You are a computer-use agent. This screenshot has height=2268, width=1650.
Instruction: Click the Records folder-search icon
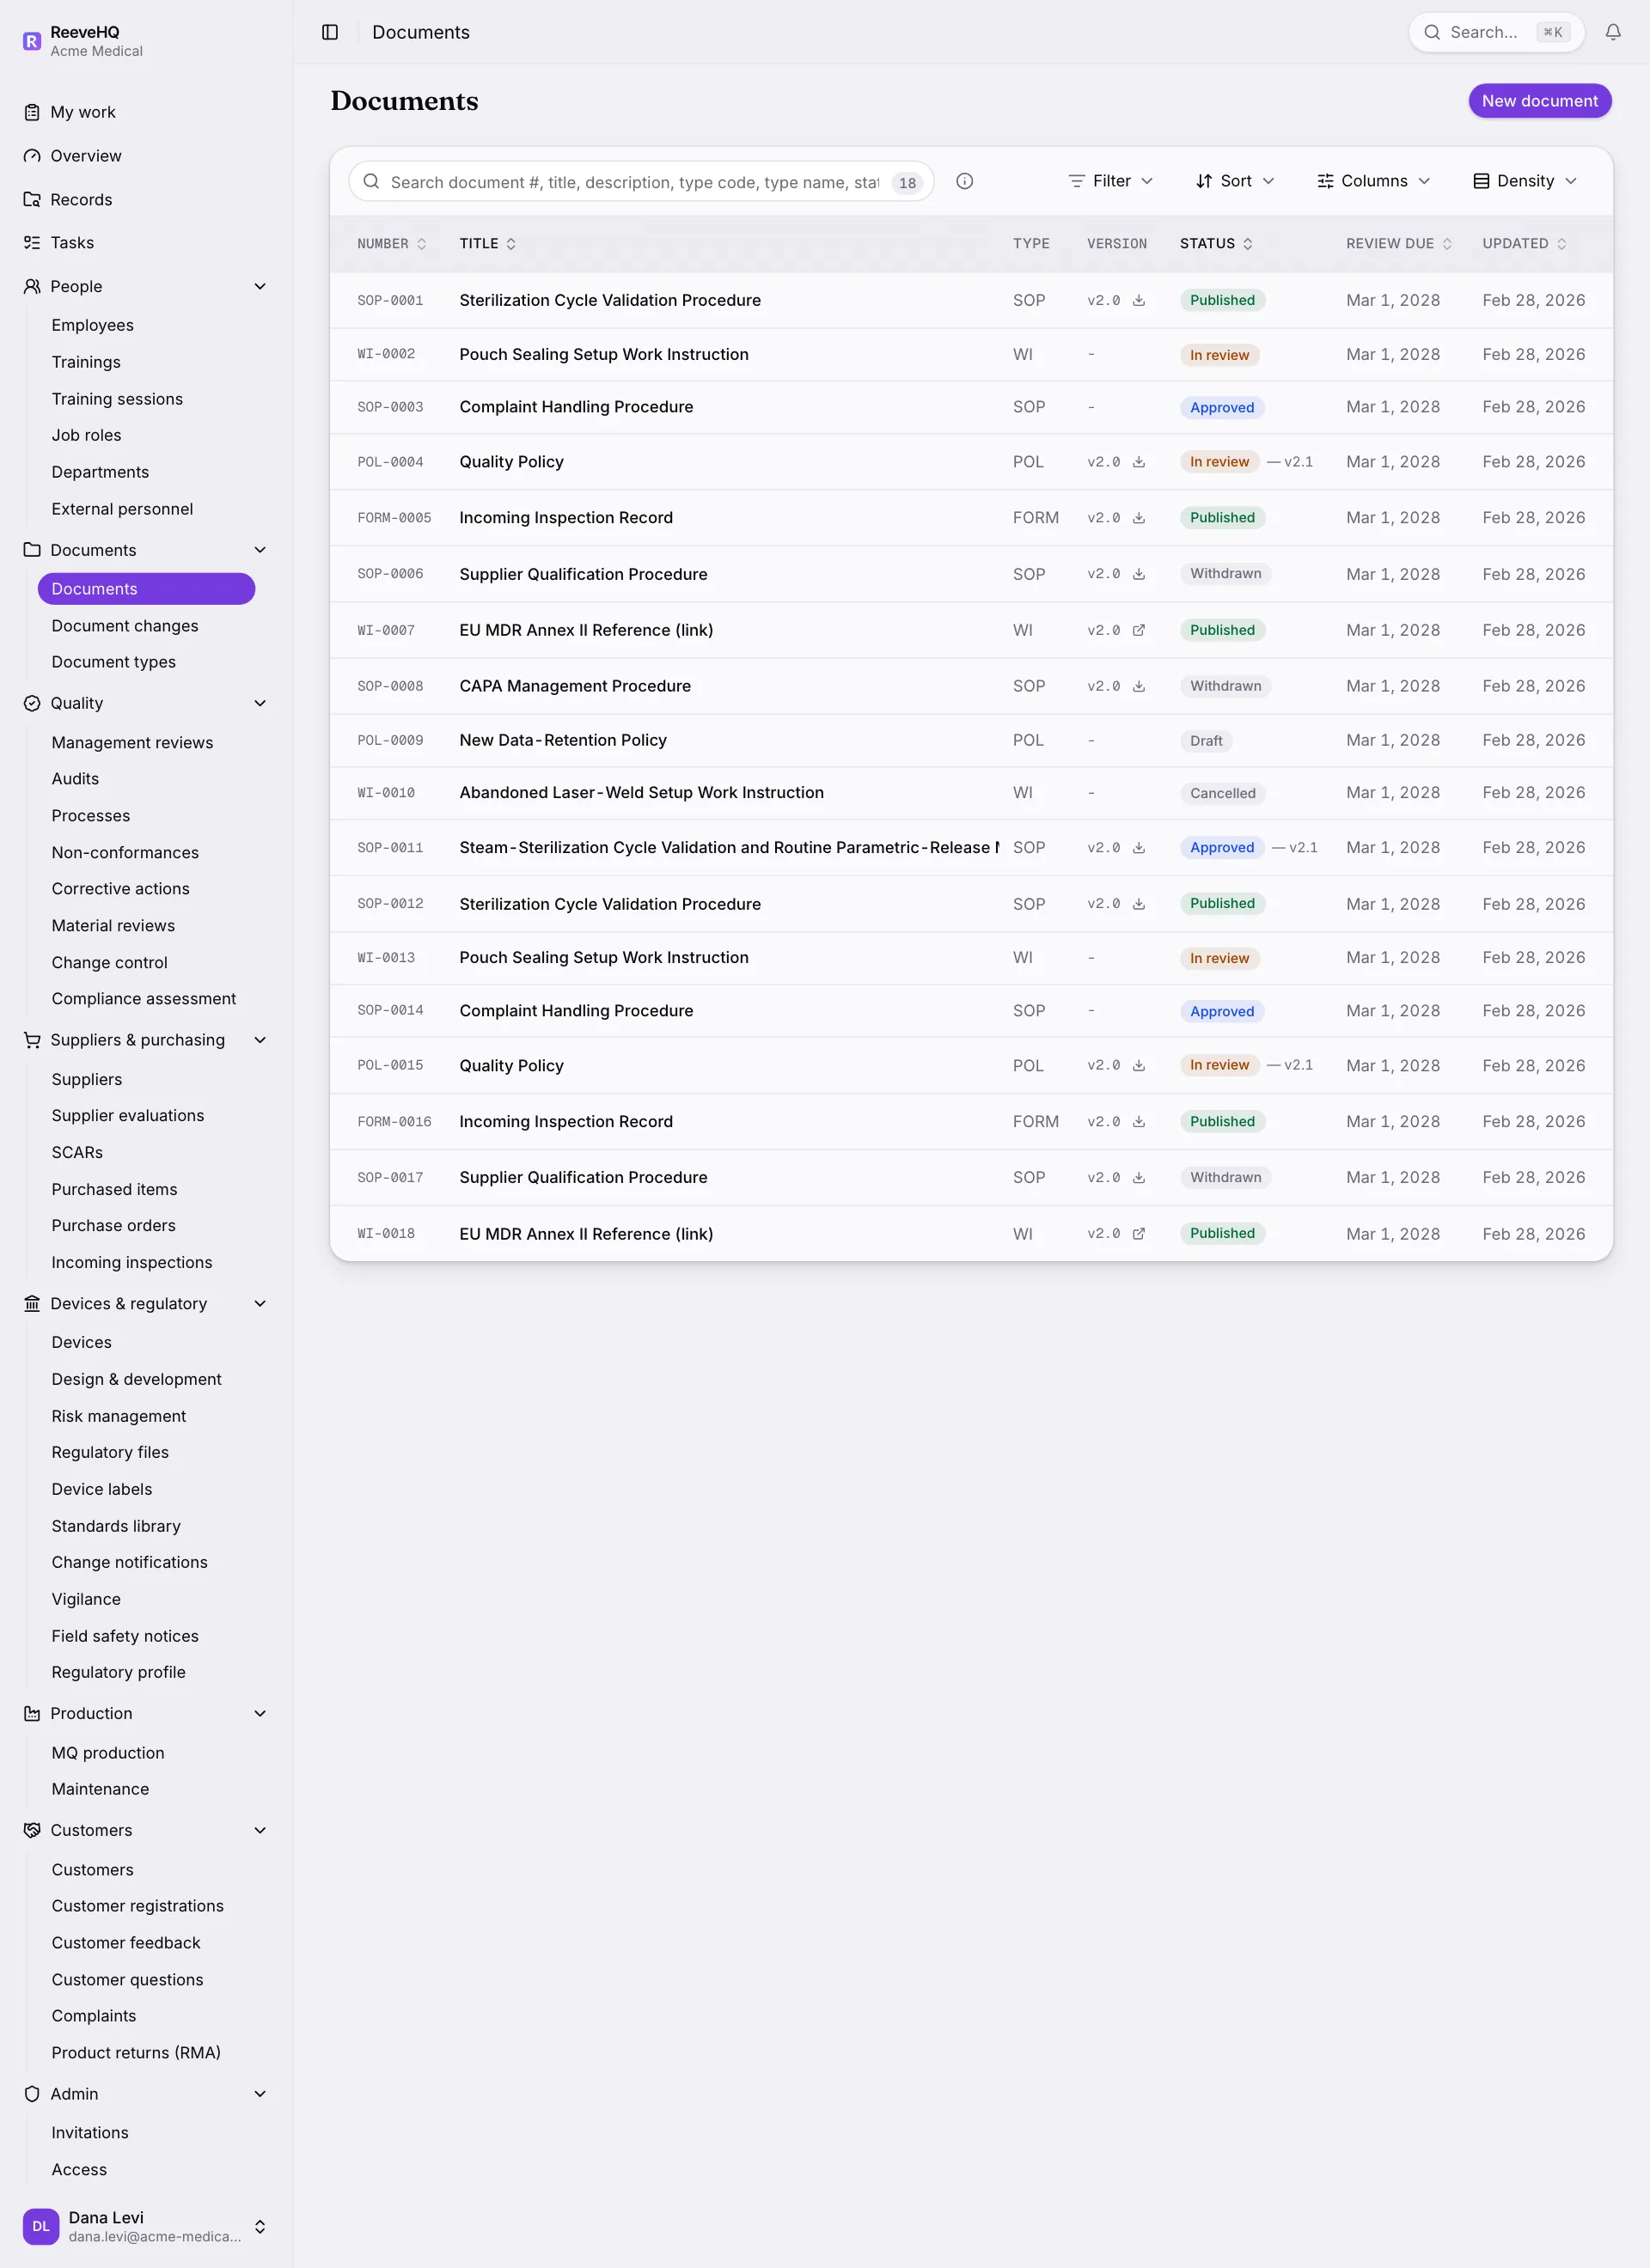click(32, 200)
